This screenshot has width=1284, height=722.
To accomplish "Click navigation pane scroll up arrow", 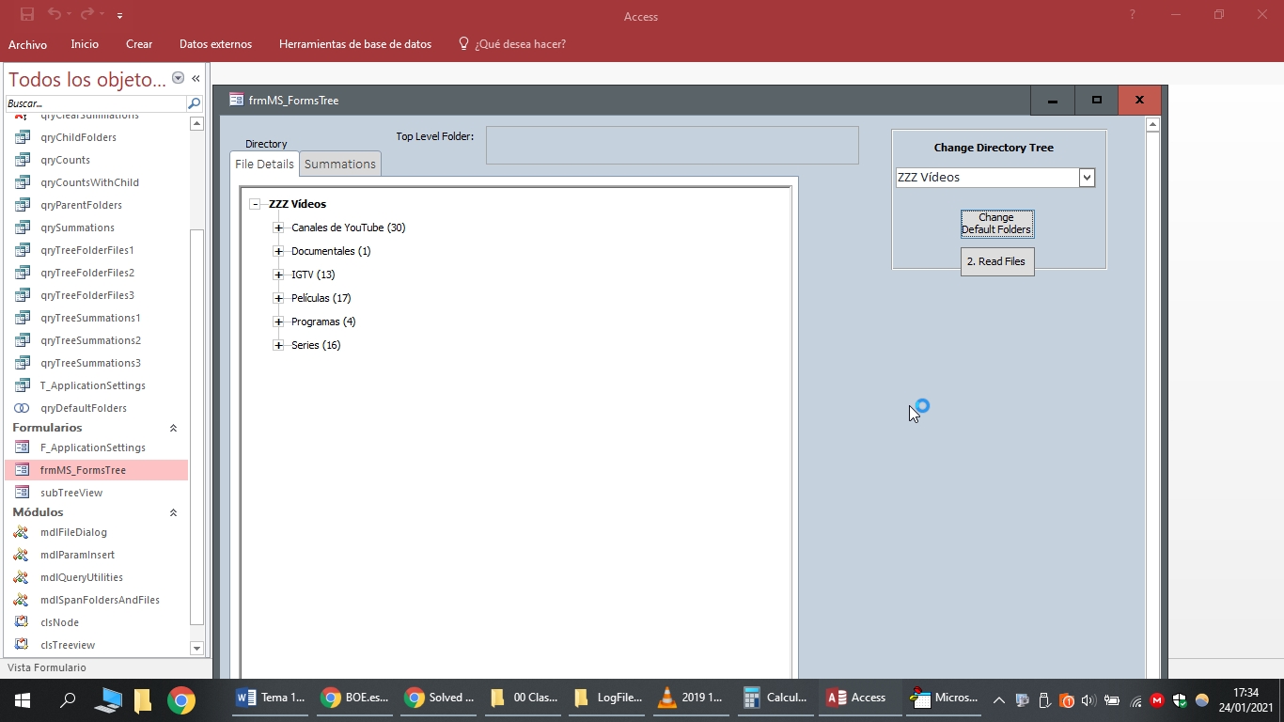I will click(196, 123).
